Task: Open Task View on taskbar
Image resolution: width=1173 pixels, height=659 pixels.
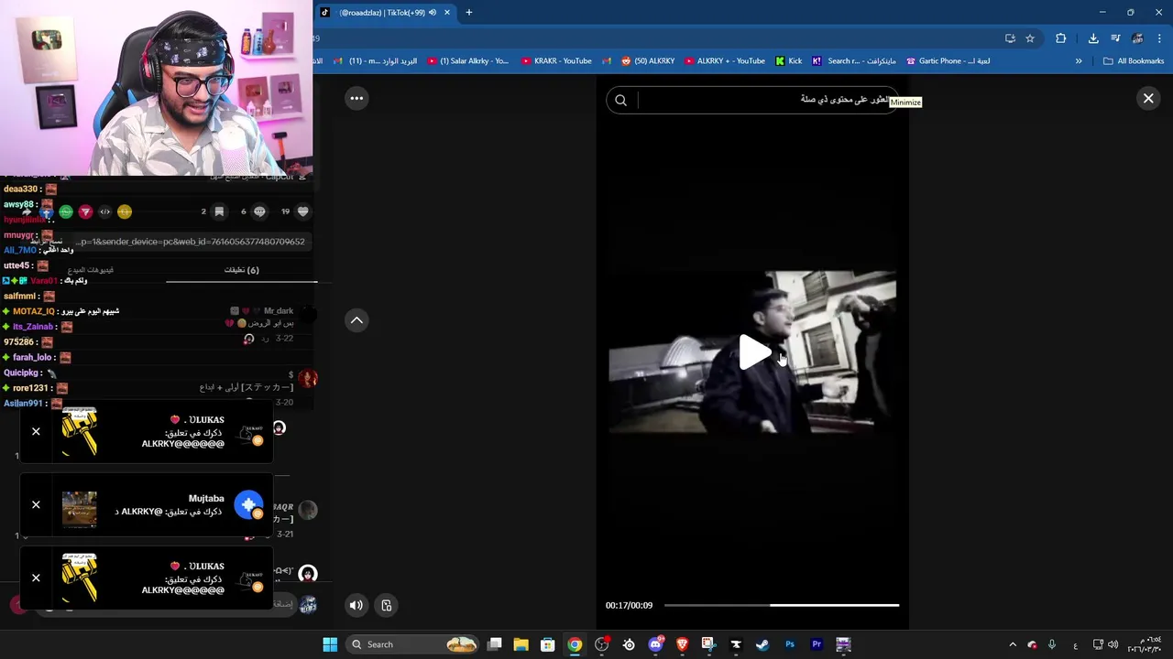Action: (x=494, y=644)
